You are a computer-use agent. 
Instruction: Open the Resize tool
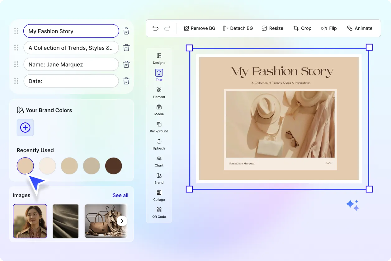(x=272, y=28)
